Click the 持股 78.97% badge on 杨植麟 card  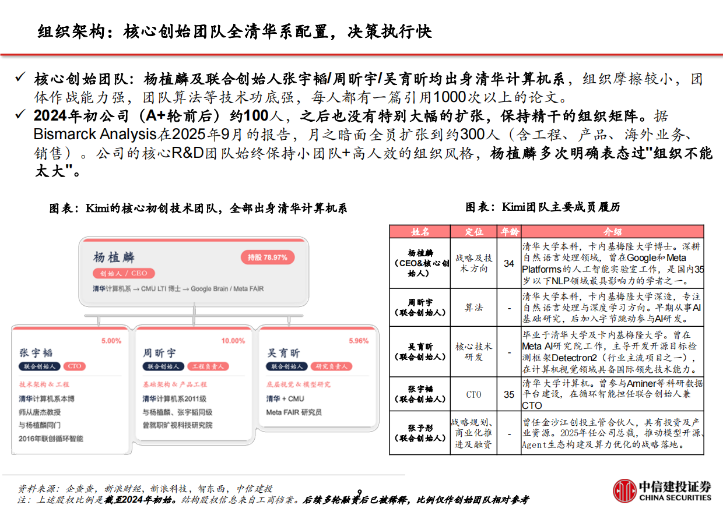pos(268,257)
